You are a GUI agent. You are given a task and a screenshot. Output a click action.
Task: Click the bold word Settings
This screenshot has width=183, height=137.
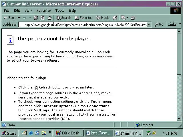click(41, 110)
